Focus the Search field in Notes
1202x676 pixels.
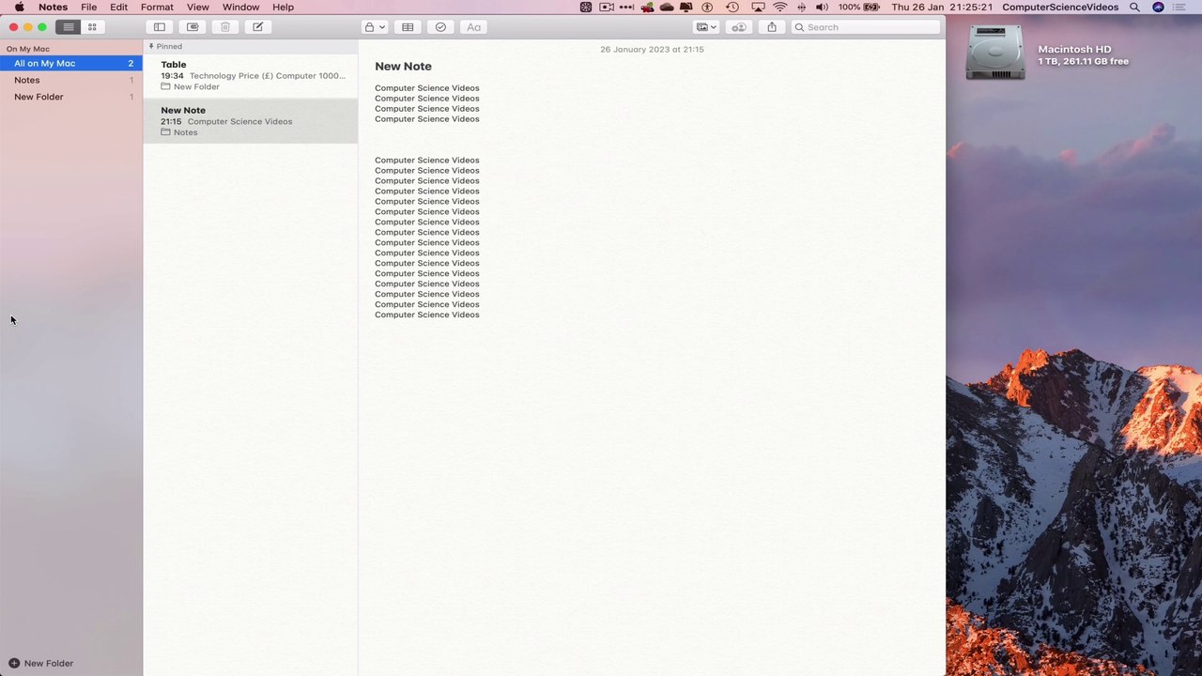[x=865, y=27]
